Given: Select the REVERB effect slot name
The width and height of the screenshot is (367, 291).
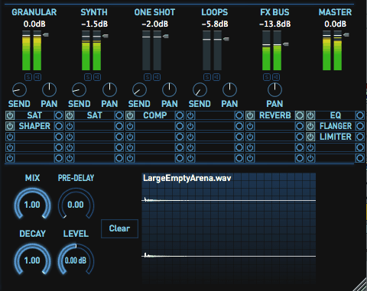Looking at the screenshot, I should (275, 115).
